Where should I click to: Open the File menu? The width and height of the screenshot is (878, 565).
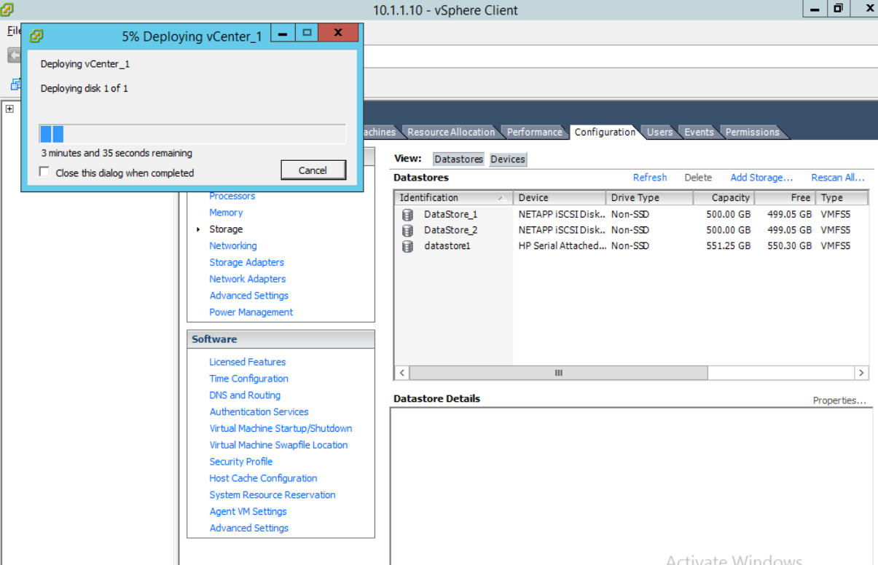coord(13,31)
